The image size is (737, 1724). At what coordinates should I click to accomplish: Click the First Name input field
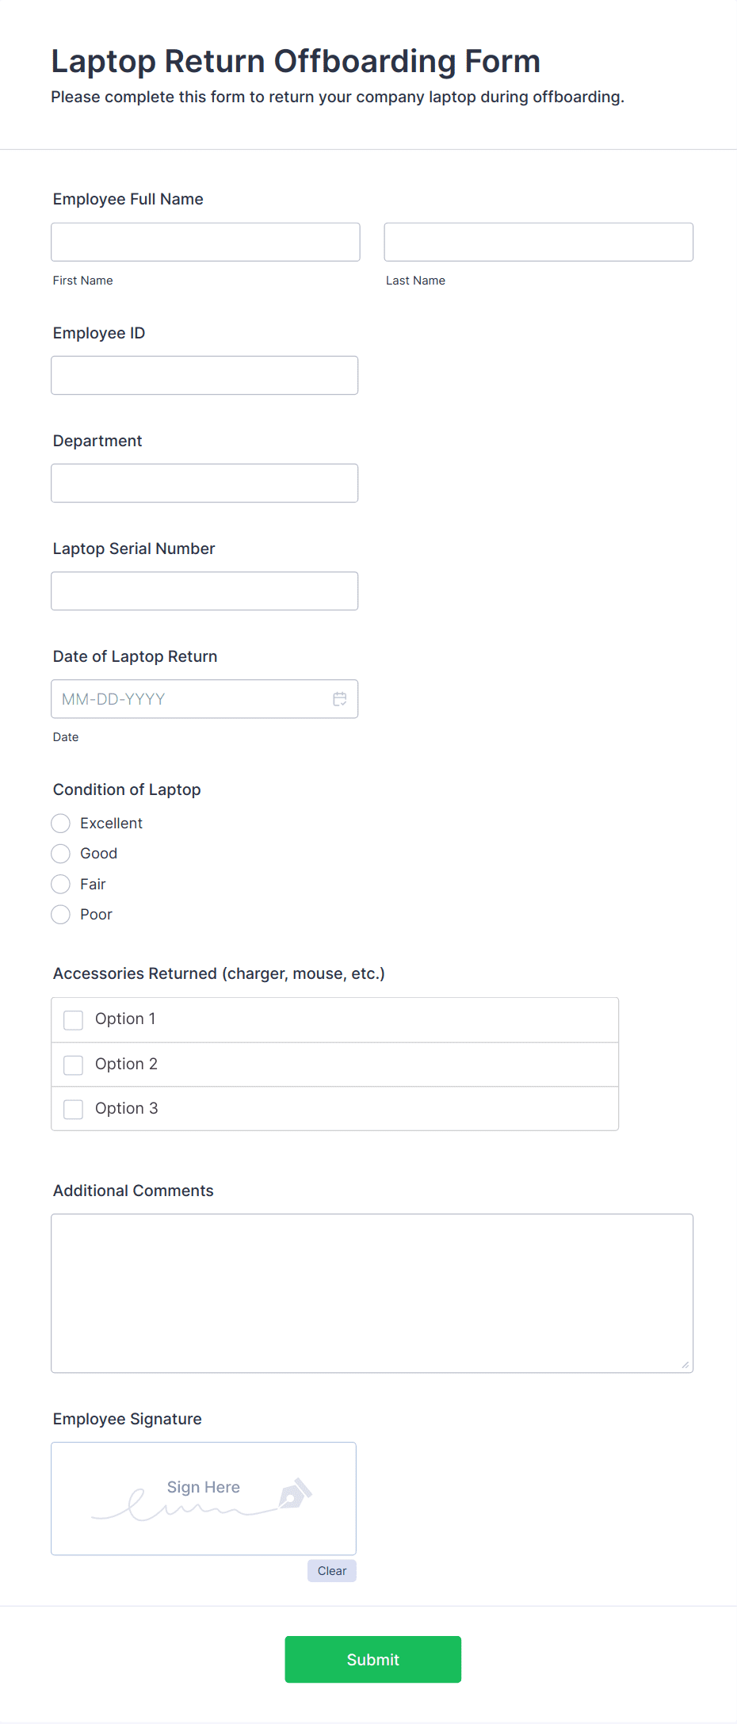[205, 242]
